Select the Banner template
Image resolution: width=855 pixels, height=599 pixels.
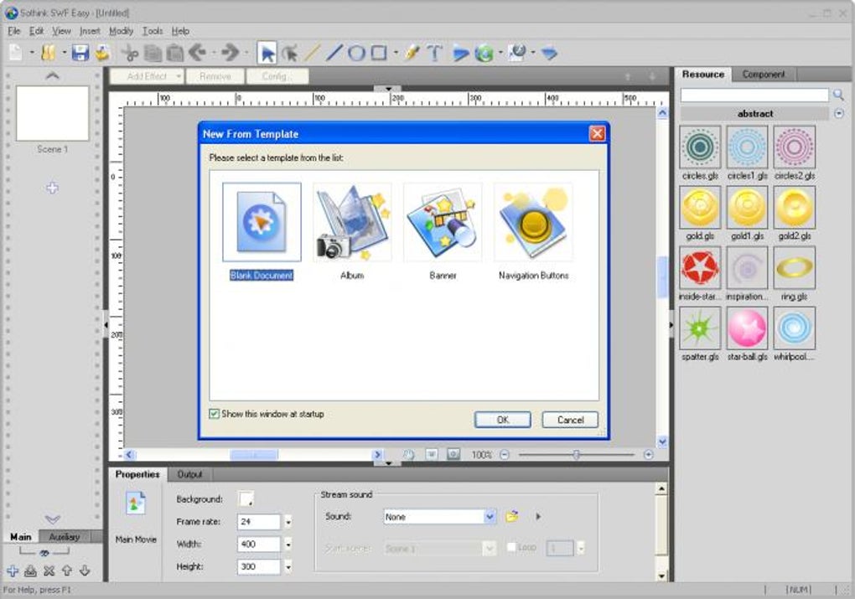443,232
